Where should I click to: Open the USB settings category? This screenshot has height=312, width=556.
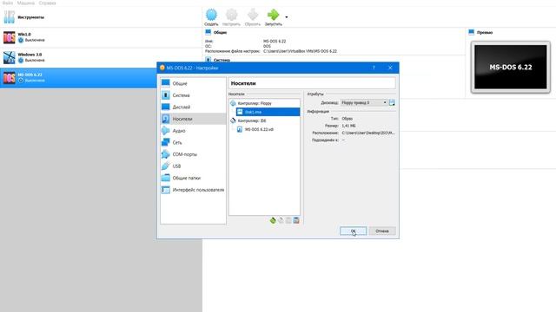tap(193, 166)
